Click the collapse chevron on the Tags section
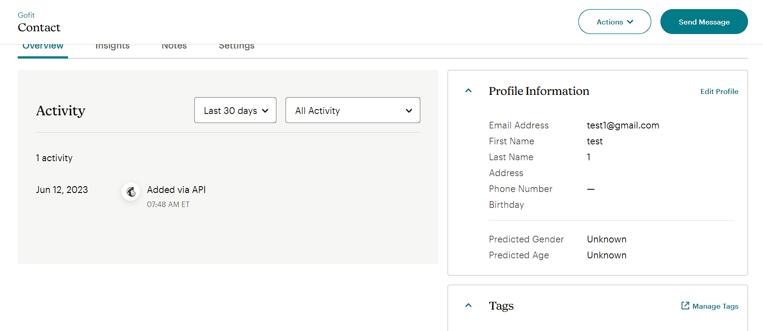The height and width of the screenshot is (331, 763). click(x=468, y=305)
